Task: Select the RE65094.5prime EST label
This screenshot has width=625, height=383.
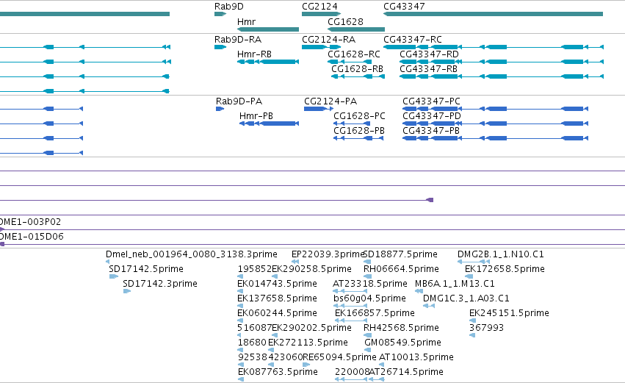Action: click(339, 357)
